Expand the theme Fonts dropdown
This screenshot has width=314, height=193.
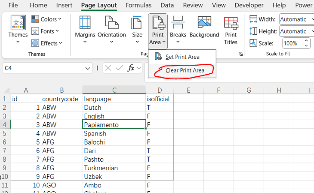click(47, 31)
